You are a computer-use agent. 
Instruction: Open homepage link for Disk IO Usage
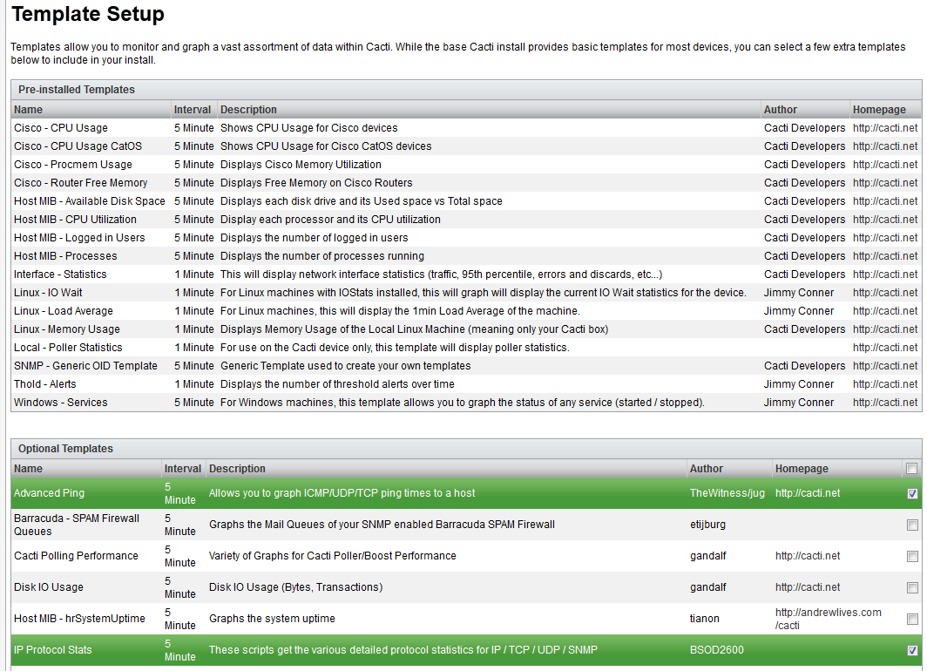(808, 587)
